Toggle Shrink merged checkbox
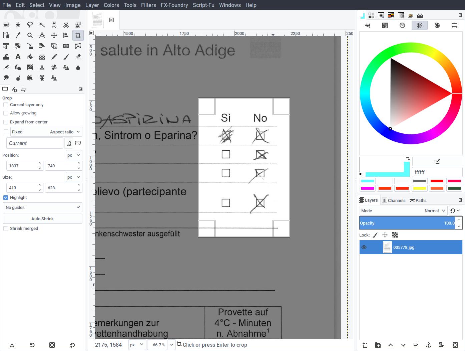465x351 pixels. click(6, 229)
